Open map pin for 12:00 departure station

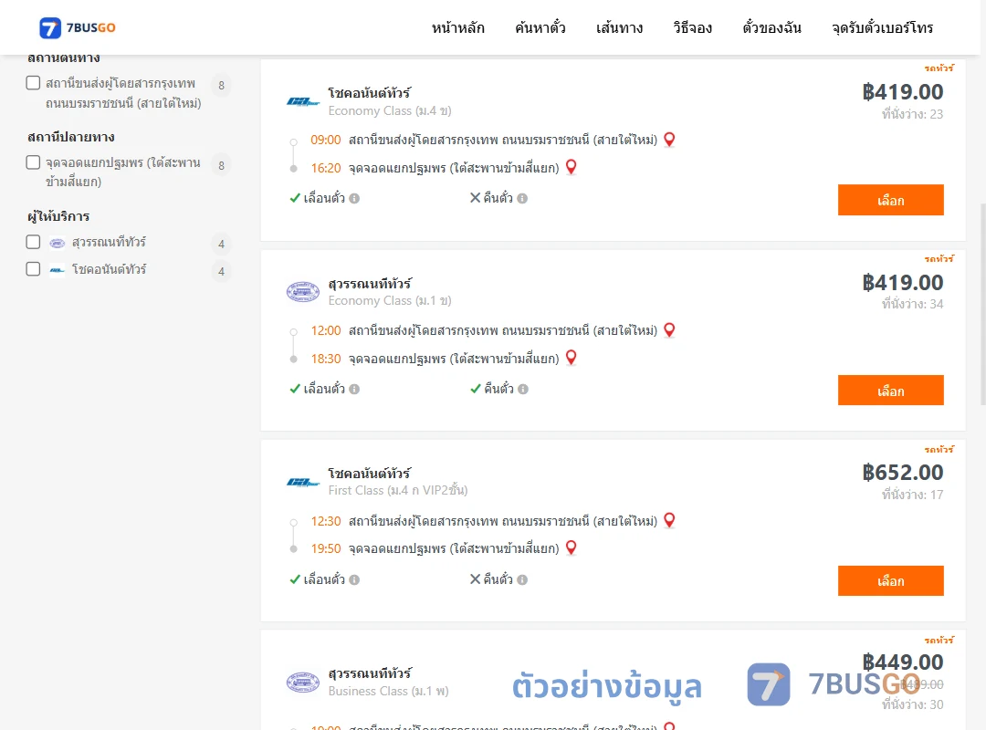(x=669, y=330)
